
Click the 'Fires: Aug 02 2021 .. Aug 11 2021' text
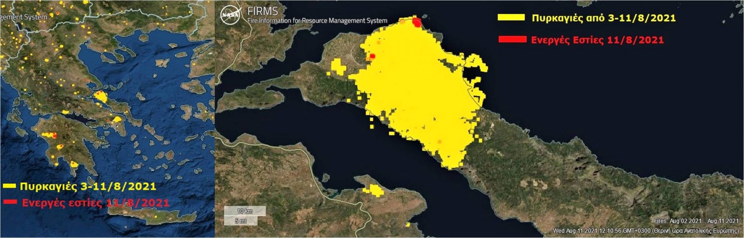click(696, 221)
